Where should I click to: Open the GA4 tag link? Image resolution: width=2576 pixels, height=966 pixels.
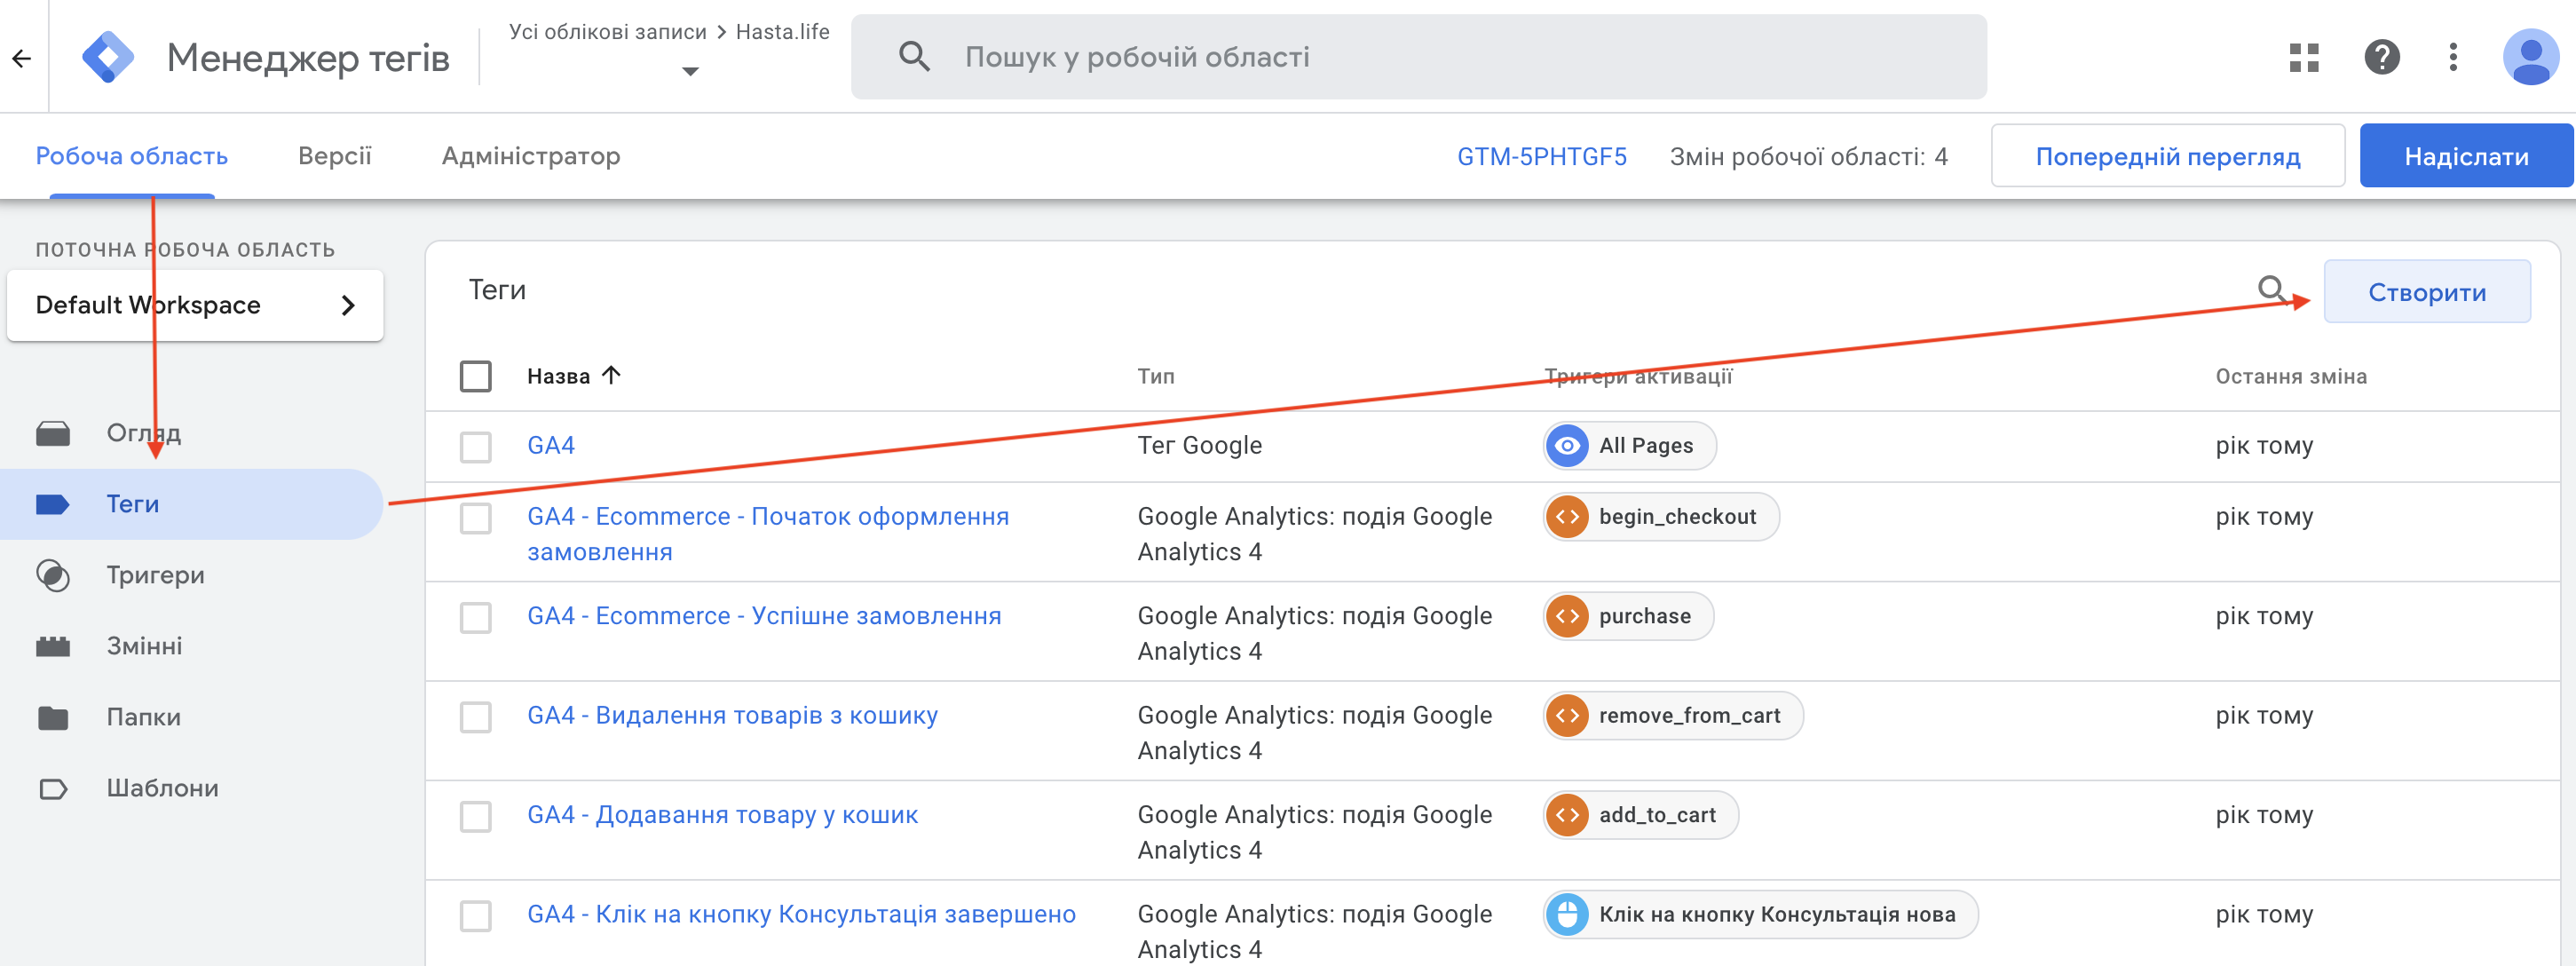(x=551, y=445)
